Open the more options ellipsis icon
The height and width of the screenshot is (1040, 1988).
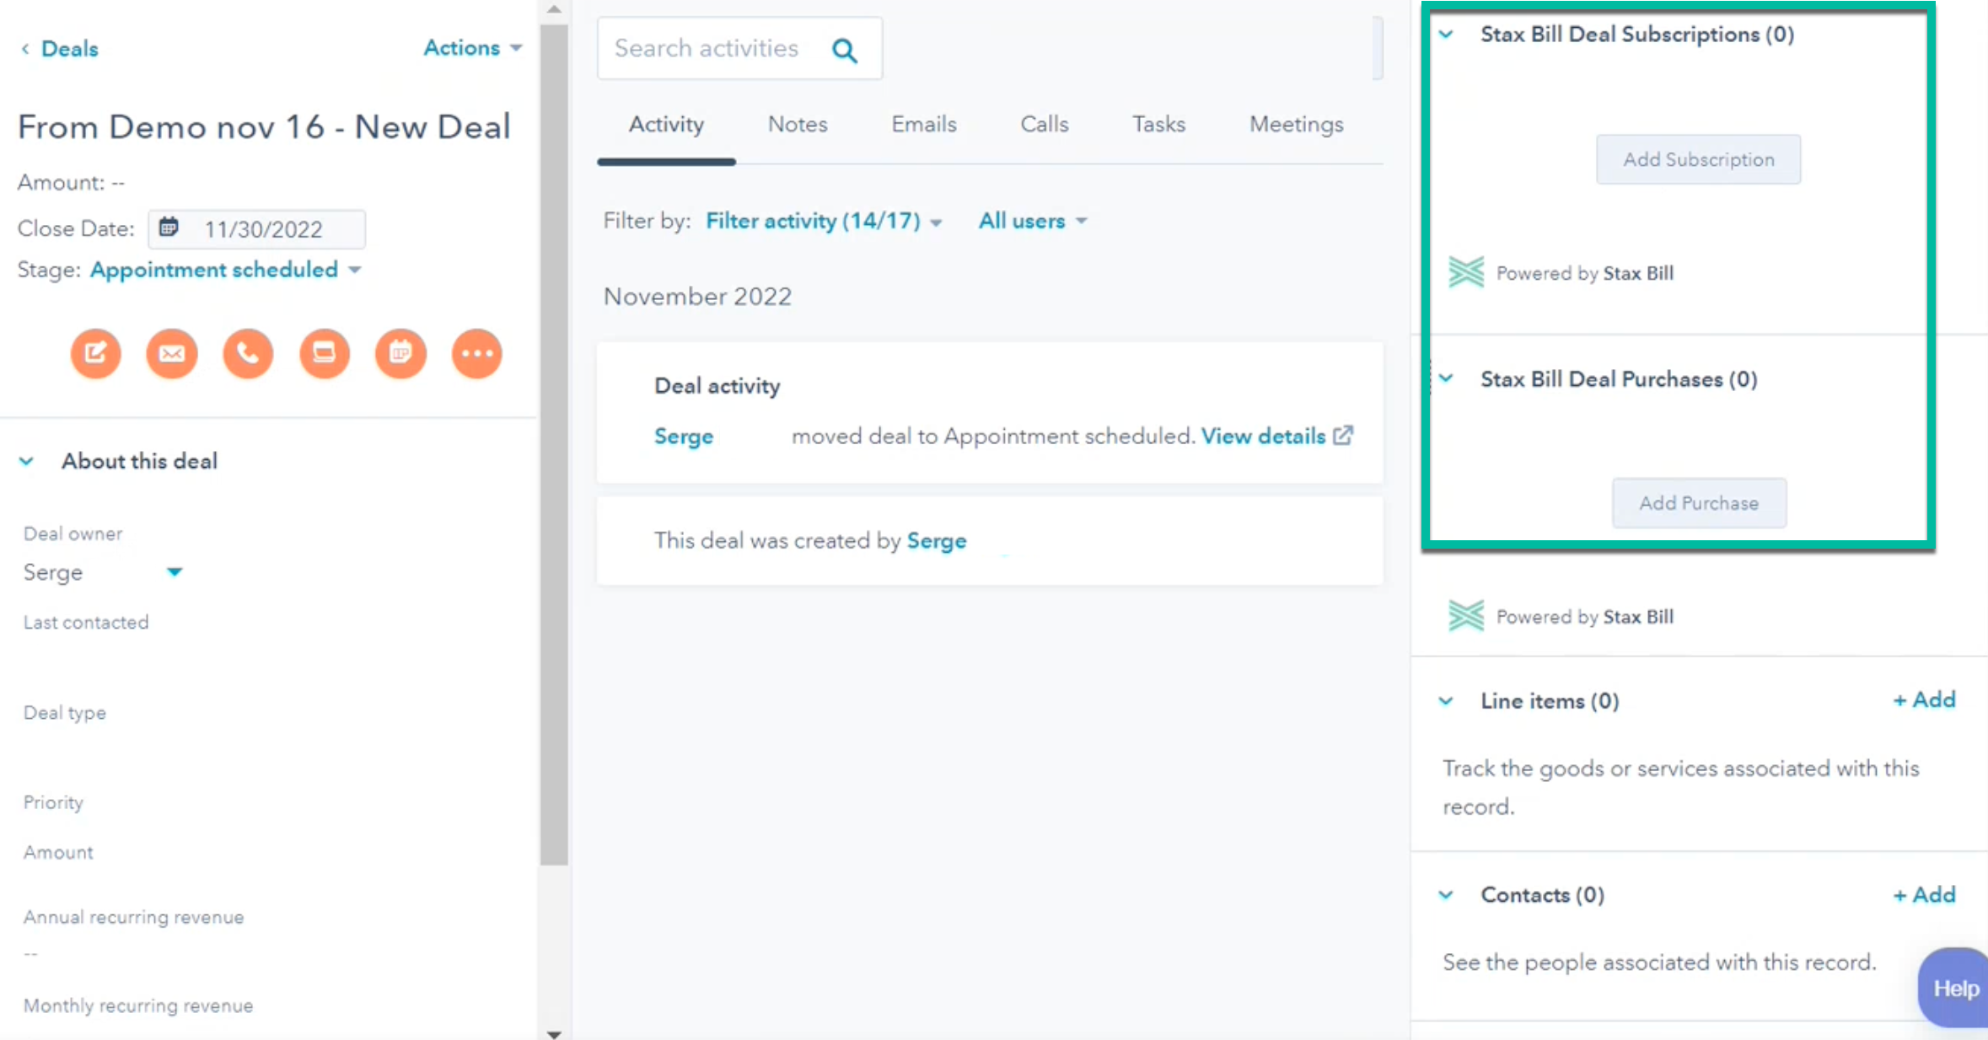pyautogui.click(x=477, y=353)
